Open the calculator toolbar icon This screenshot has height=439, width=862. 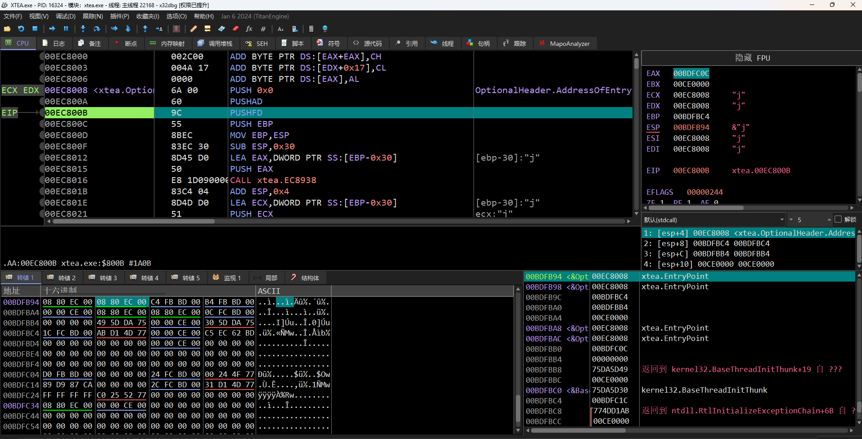311,29
